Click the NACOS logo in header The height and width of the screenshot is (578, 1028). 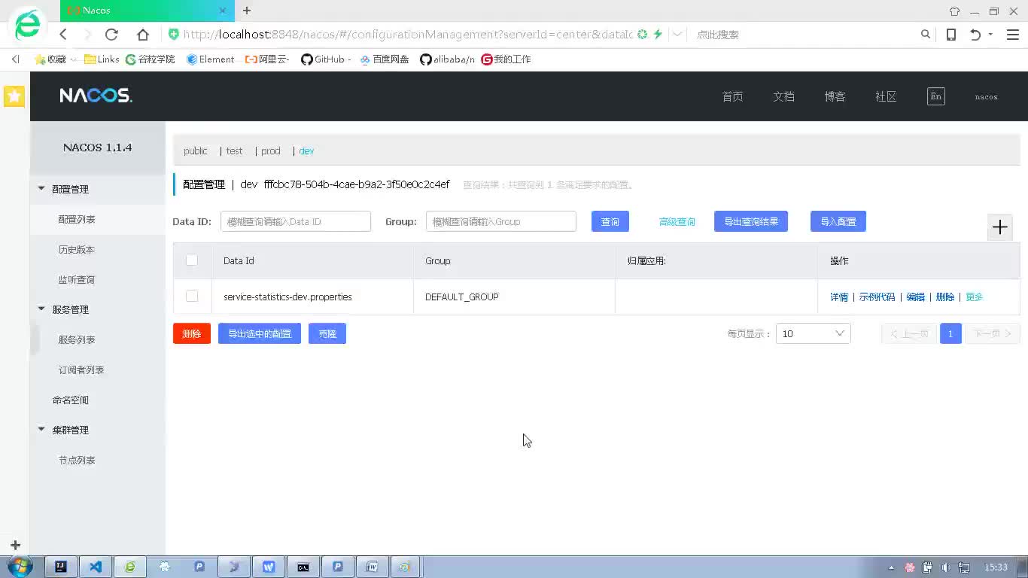96,96
